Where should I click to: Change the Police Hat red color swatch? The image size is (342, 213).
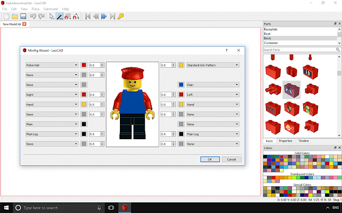84,65
